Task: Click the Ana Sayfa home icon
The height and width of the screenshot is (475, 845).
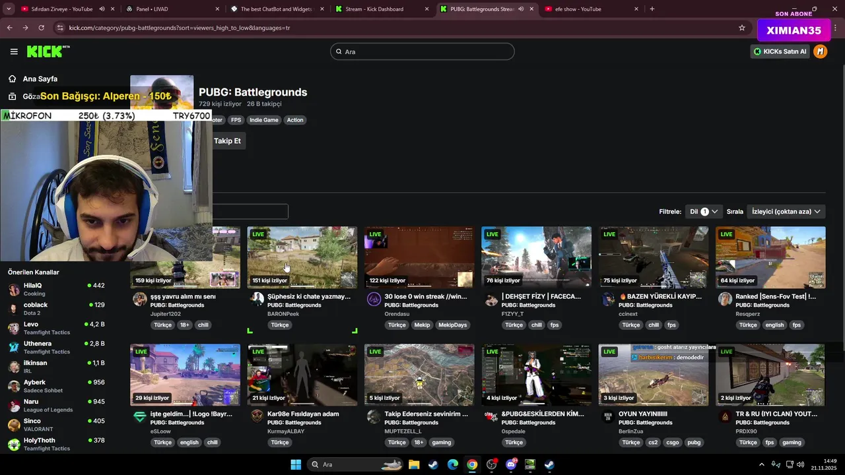Action: [x=13, y=79]
